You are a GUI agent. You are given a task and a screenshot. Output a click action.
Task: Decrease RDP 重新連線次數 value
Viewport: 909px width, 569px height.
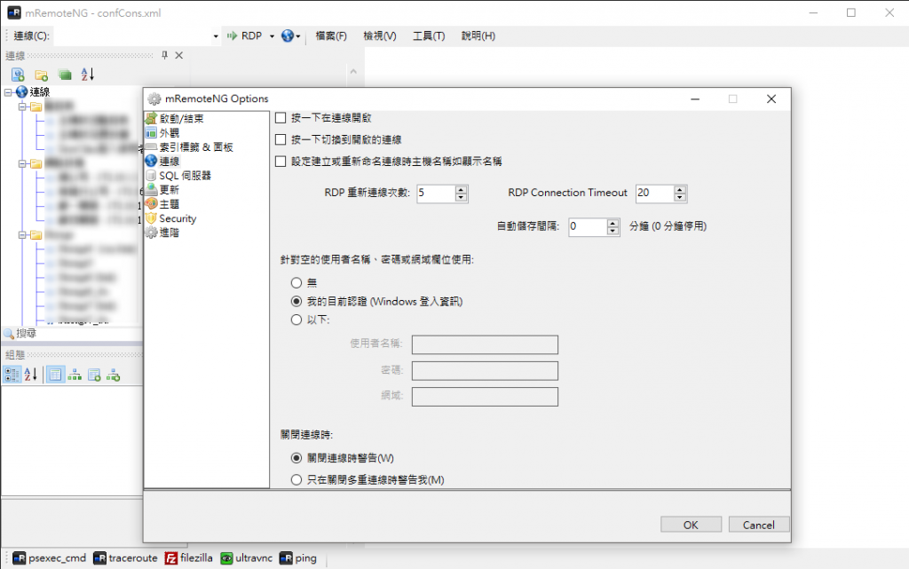click(x=461, y=198)
